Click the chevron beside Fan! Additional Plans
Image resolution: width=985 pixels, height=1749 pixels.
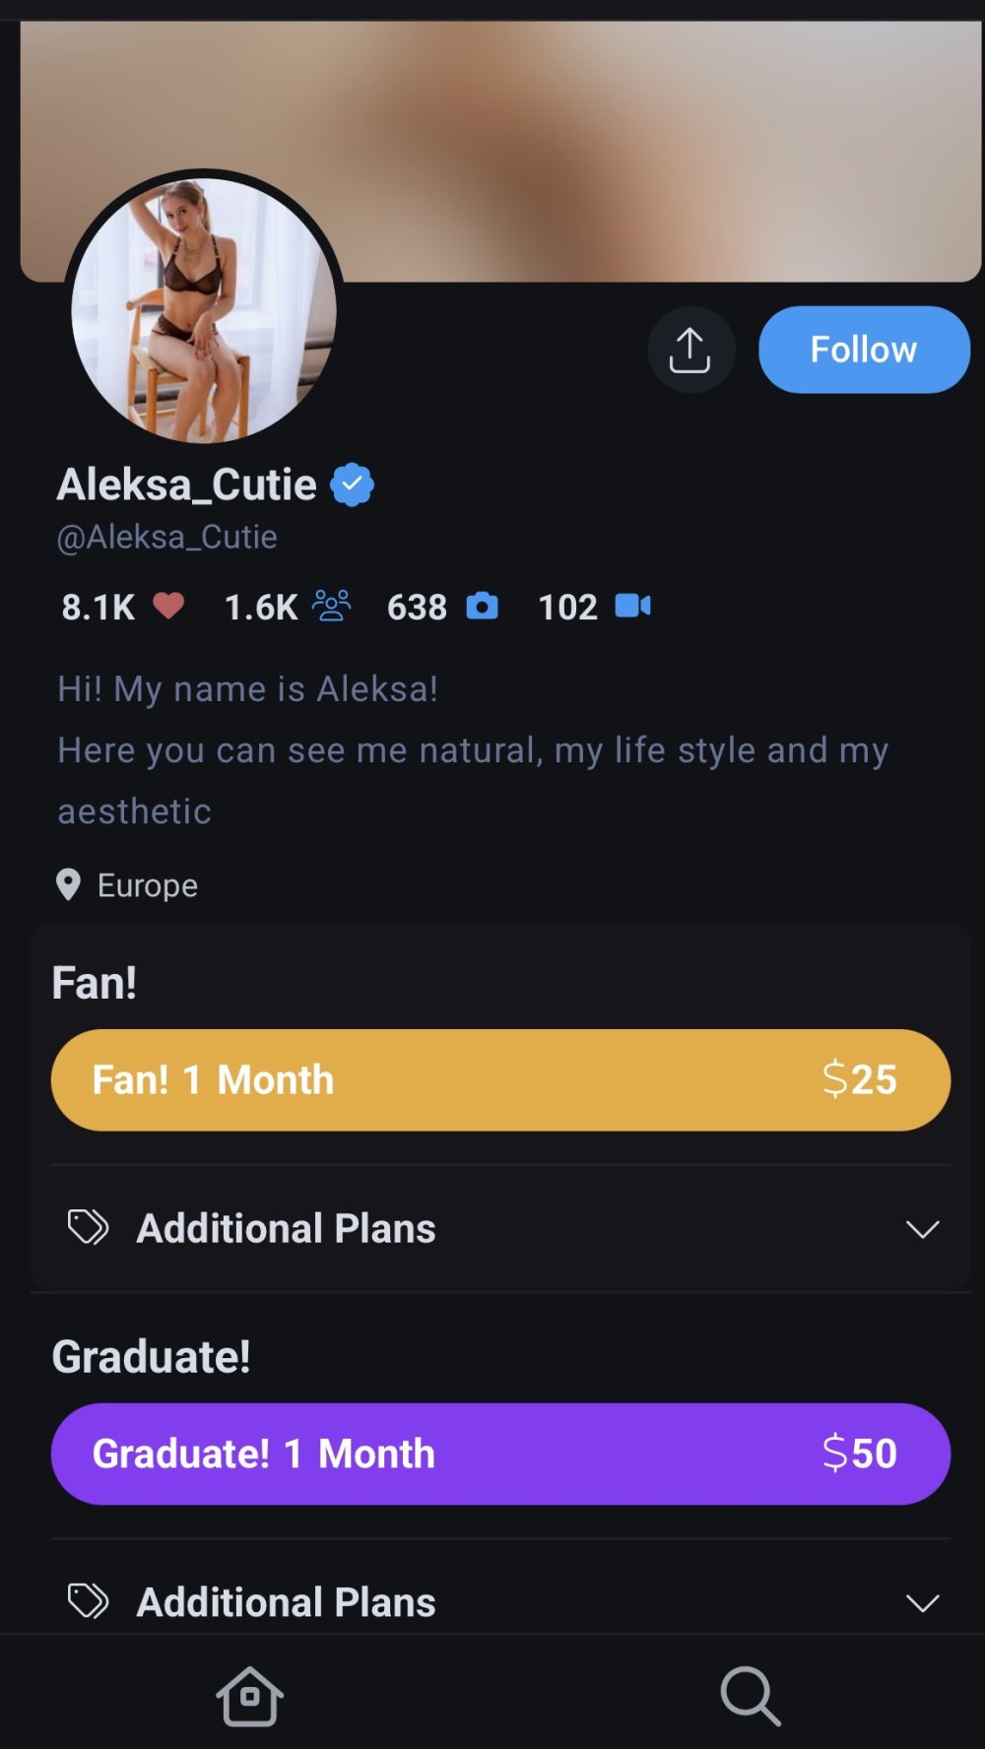tap(922, 1229)
